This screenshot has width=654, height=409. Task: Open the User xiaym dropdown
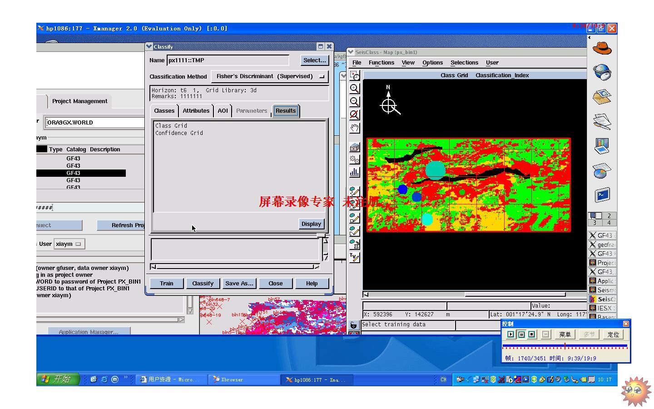click(x=69, y=244)
